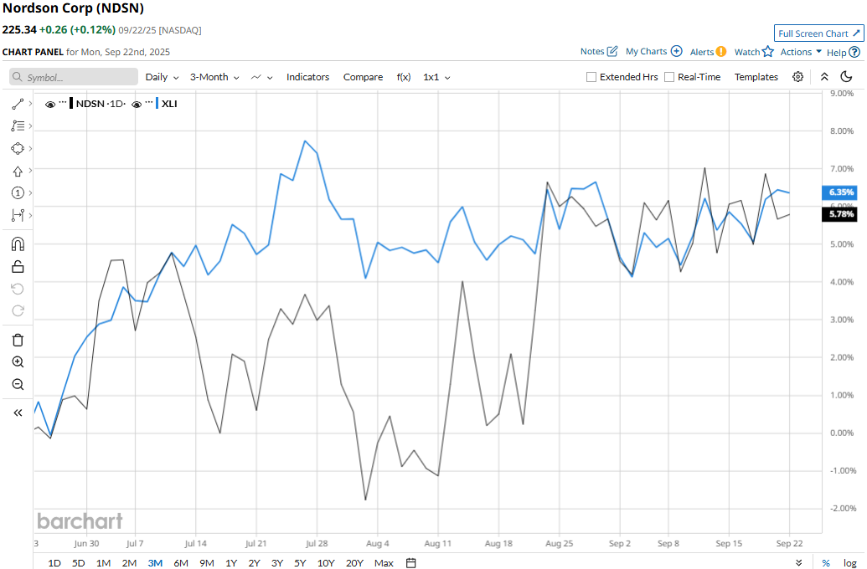Image resolution: width=867 pixels, height=569 pixels.
Task: Expand bottom panel double down chevron
Action: [799, 562]
